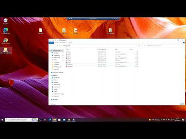Open Desktop under Schnellzugriff

pyautogui.click(x=56, y=53)
